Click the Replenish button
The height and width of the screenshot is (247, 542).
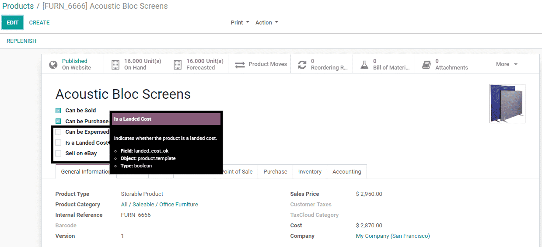[21, 41]
